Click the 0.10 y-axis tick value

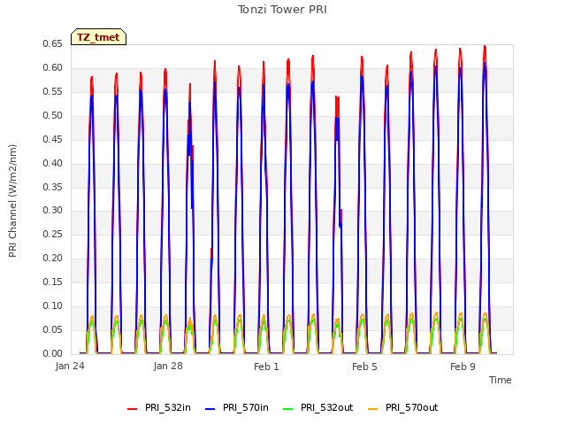(x=53, y=306)
